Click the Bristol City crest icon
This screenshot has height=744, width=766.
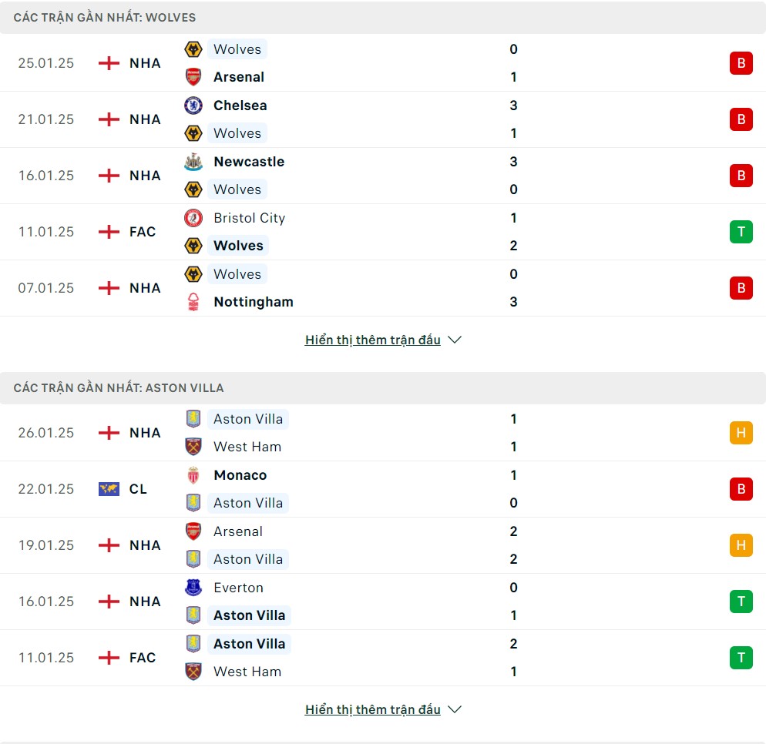pos(193,218)
